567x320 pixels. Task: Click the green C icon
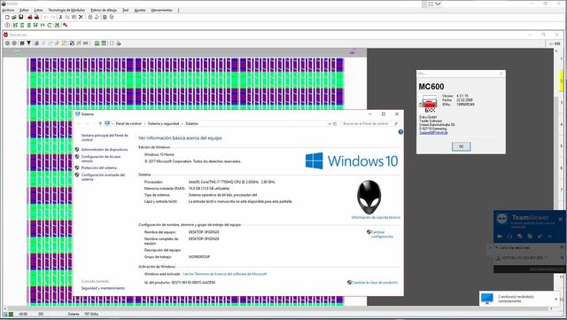click(x=50, y=25)
